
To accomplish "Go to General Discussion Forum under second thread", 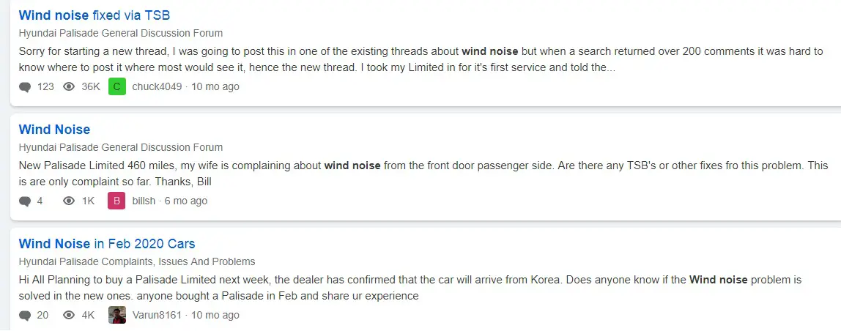I will pos(121,147).
